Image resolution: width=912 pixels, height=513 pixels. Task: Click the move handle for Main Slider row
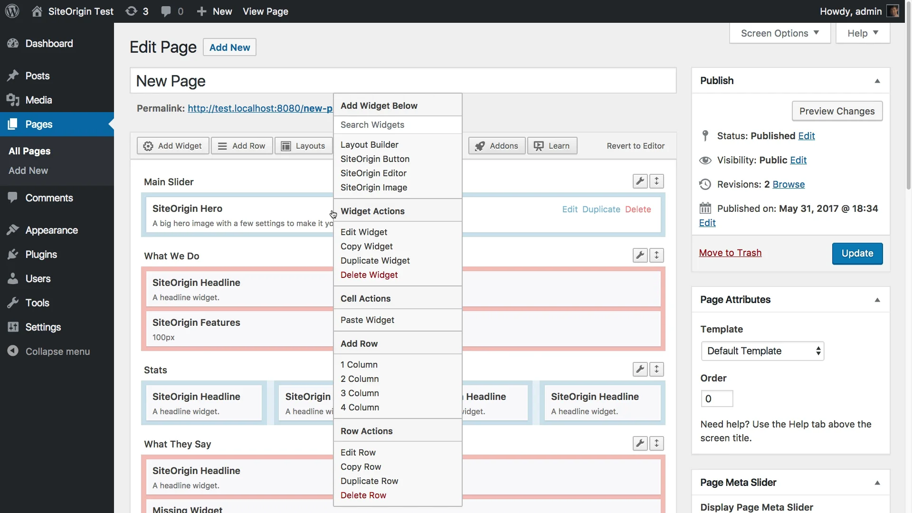coord(656,181)
